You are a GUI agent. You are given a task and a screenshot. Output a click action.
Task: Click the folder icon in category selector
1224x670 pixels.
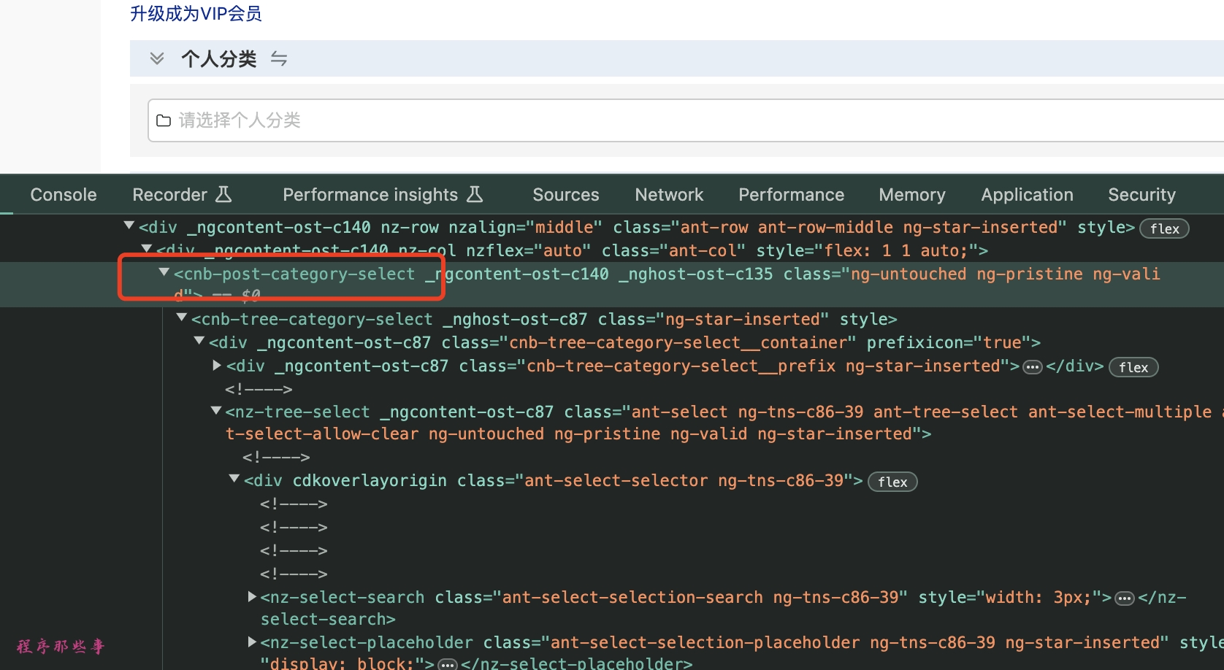[x=164, y=120]
